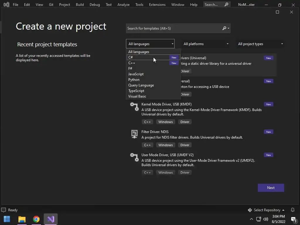Screen dimensions: 300x225
Task: Click C++ tag under Kernel Mode Driver
Action: click(147, 122)
